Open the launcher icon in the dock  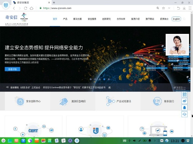coord(3,141)
